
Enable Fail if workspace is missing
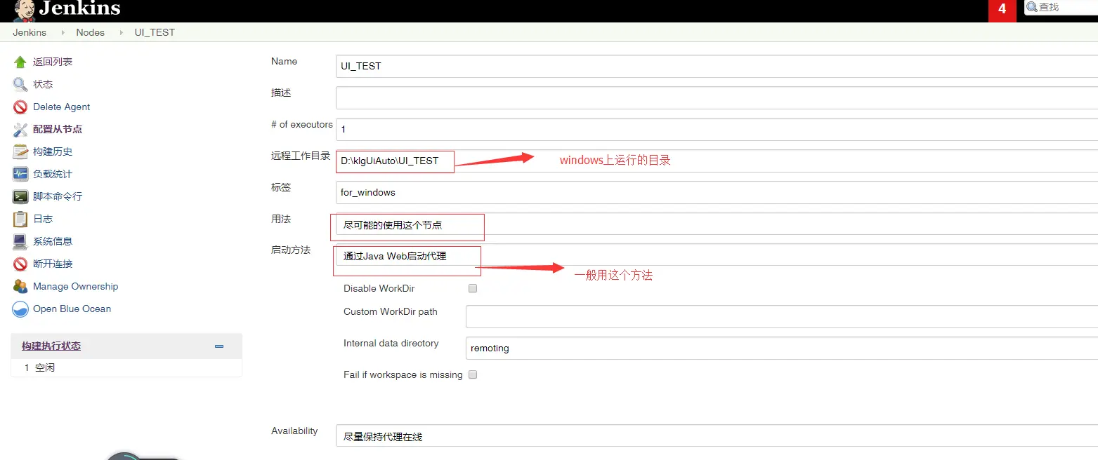472,374
